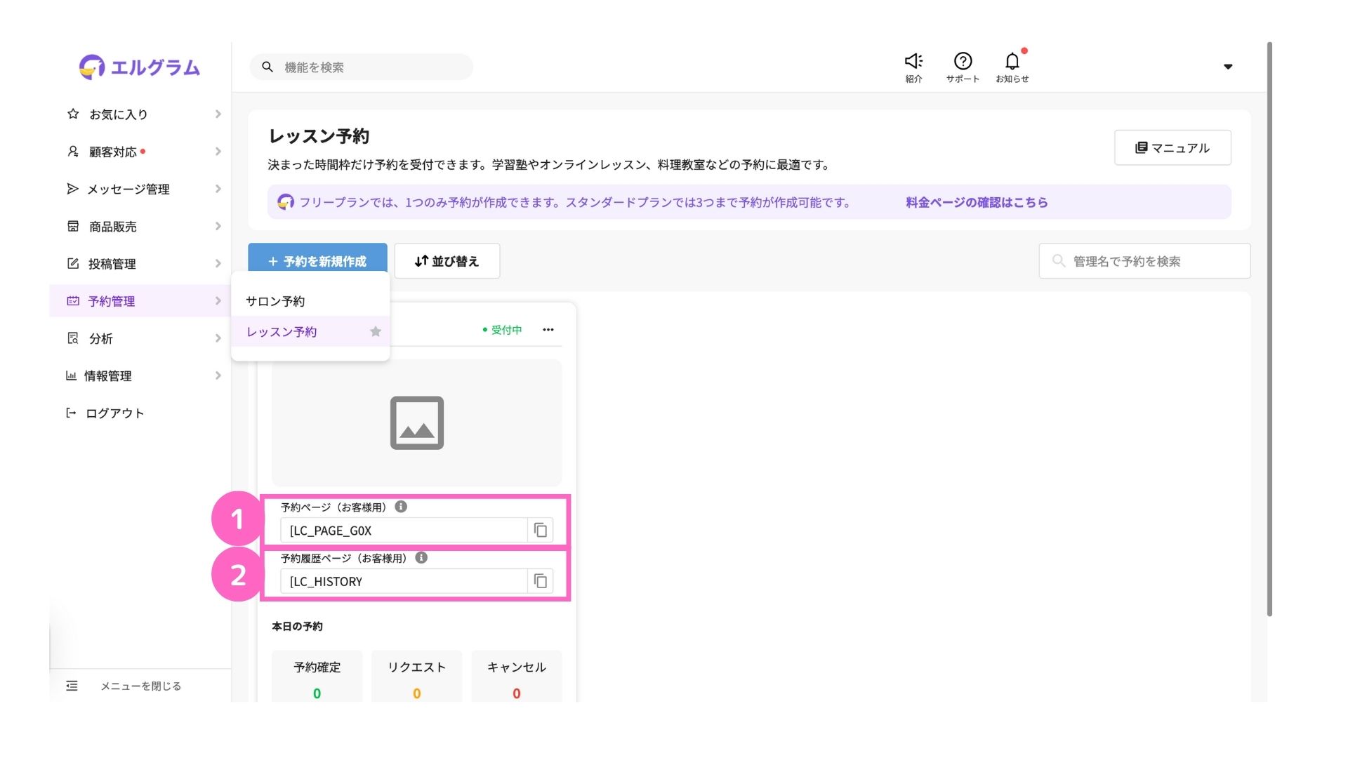Select レッスン予約 submenu item

pyautogui.click(x=282, y=332)
